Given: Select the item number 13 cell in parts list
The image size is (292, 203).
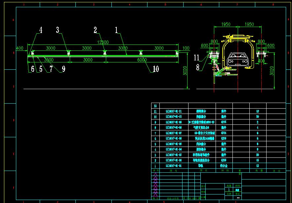Looking at the screenshot, I should point(155,106).
